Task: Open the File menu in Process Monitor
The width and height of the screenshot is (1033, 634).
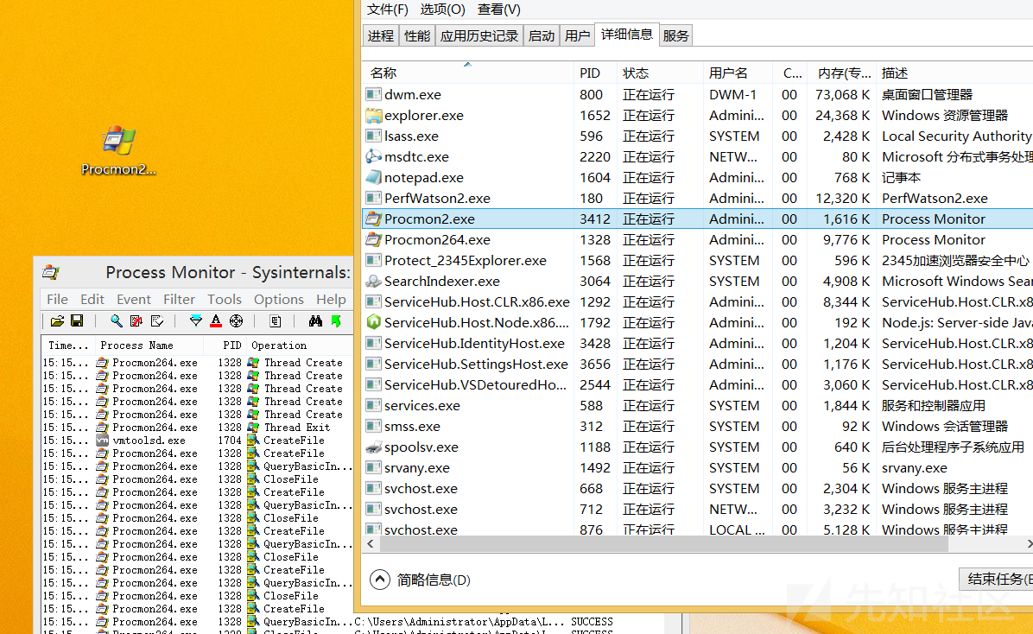Action: click(x=57, y=299)
